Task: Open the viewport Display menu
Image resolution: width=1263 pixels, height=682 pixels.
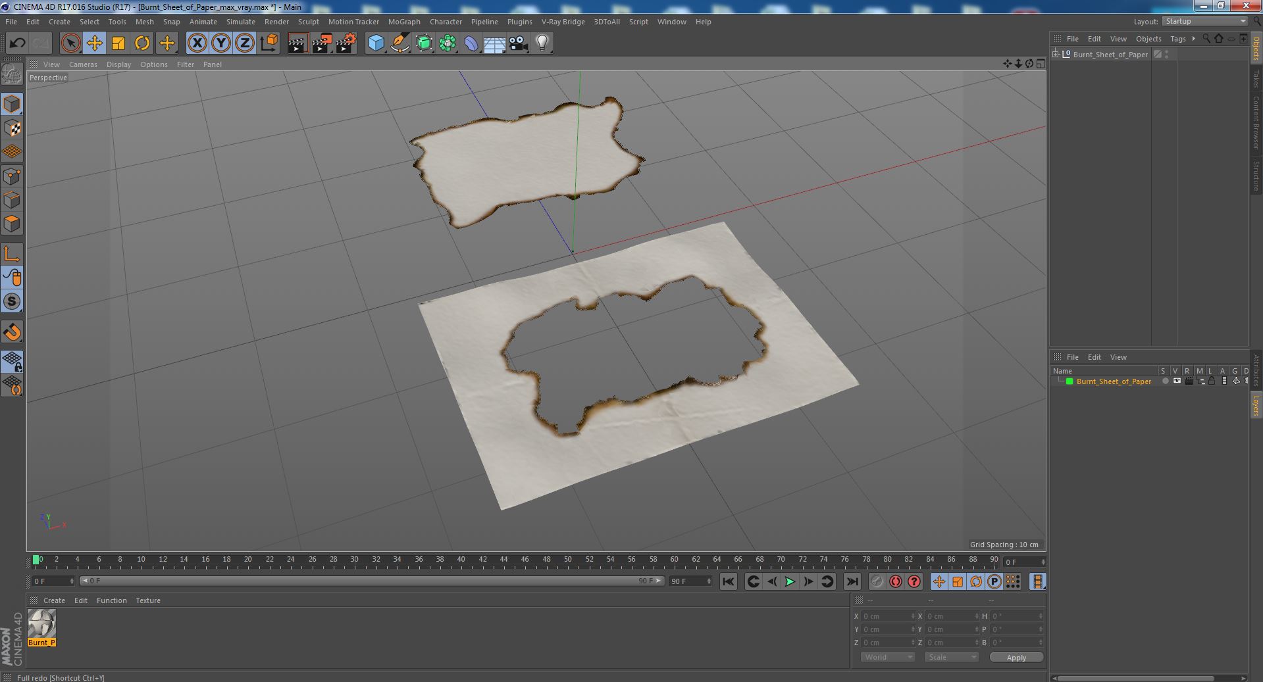Action: (118, 64)
